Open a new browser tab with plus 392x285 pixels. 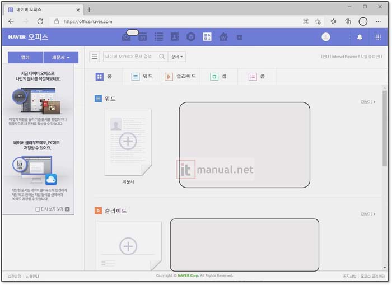pyautogui.click(x=89, y=10)
